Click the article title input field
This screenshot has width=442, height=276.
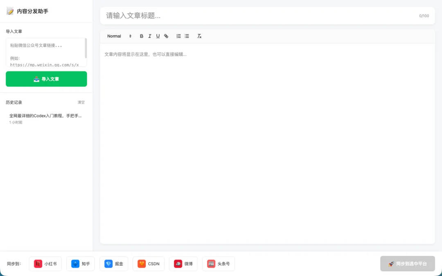click(246, 16)
